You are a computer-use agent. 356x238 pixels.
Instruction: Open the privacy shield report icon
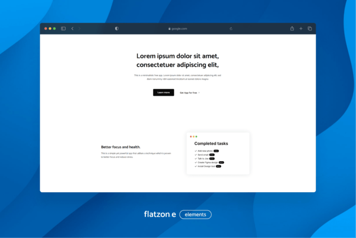coord(116,29)
